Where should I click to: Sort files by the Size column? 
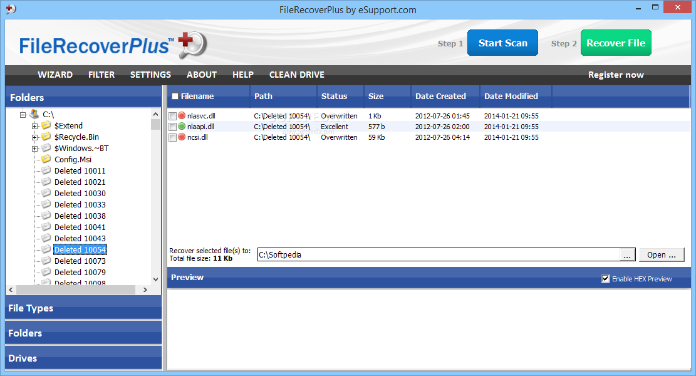click(x=387, y=97)
